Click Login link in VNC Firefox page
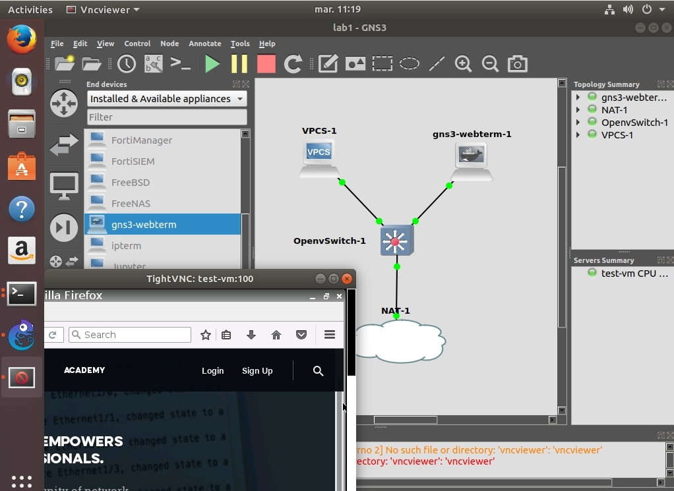Screen dimensions: 674x491 pos(213,370)
